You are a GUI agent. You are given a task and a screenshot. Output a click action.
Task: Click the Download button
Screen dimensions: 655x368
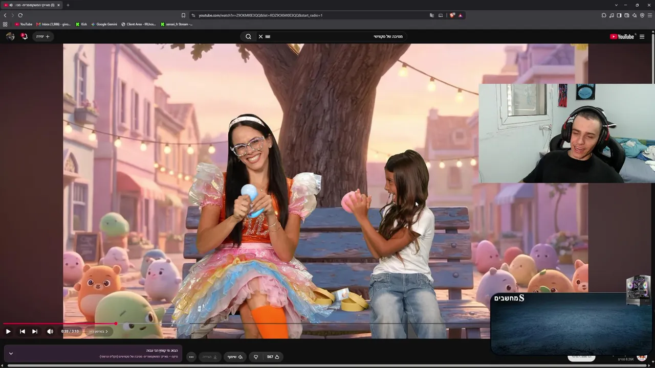[210, 357]
